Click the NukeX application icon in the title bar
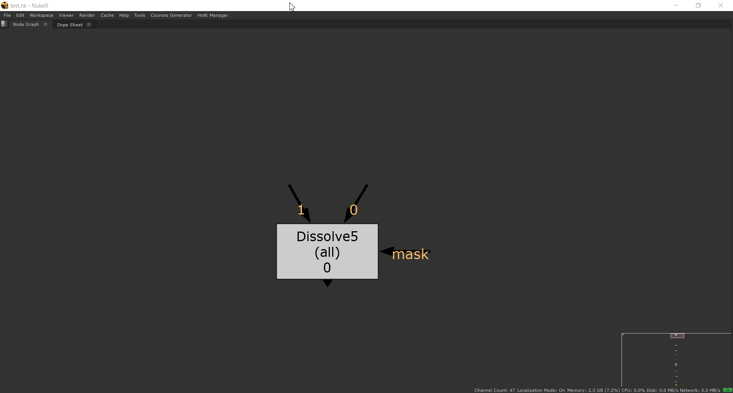Screen dimensions: 733x393 [x=5, y=5]
